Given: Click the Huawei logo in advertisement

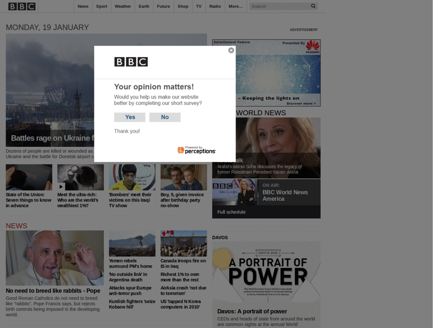Looking at the screenshot, I should (x=312, y=47).
